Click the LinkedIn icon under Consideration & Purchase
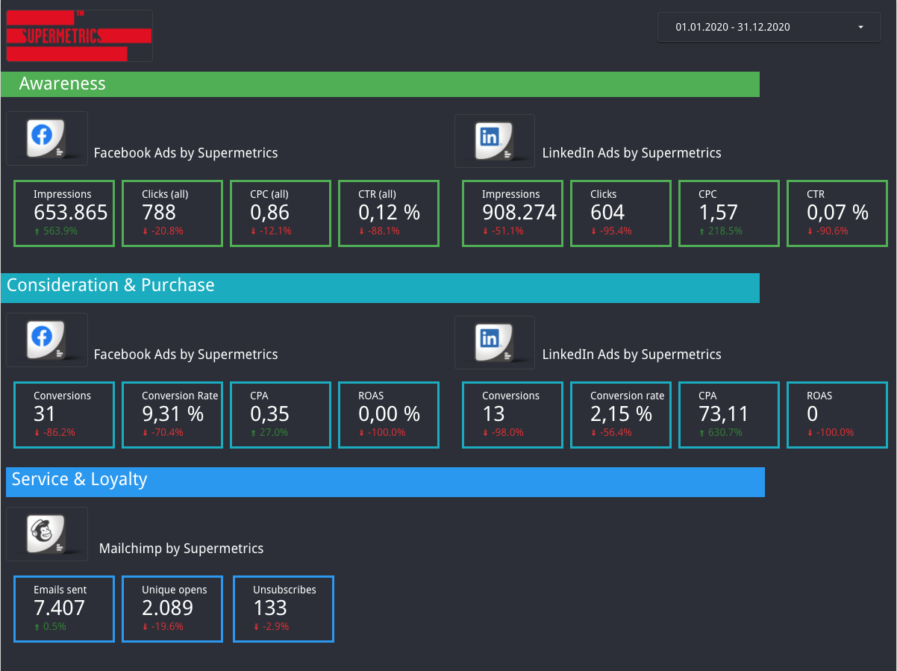Viewport: 897px width, 671px height. tap(495, 343)
